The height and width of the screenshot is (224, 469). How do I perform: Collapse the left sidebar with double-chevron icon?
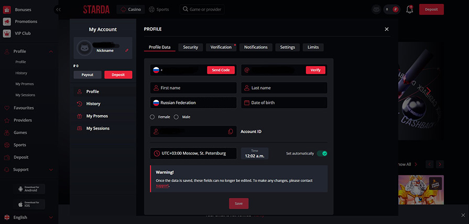click(x=58, y=9)
